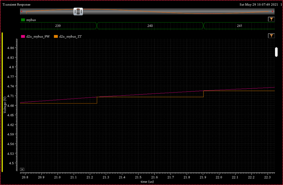Click the bus transition between 240 and 241
Screen dimensions: 283x185
click(x=203, y=26)
